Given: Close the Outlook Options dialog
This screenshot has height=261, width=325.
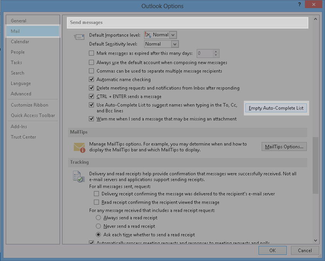Looking at the screenshot, I should [314, 4].
